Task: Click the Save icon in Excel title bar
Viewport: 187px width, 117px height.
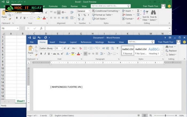Action: [8, 2]
